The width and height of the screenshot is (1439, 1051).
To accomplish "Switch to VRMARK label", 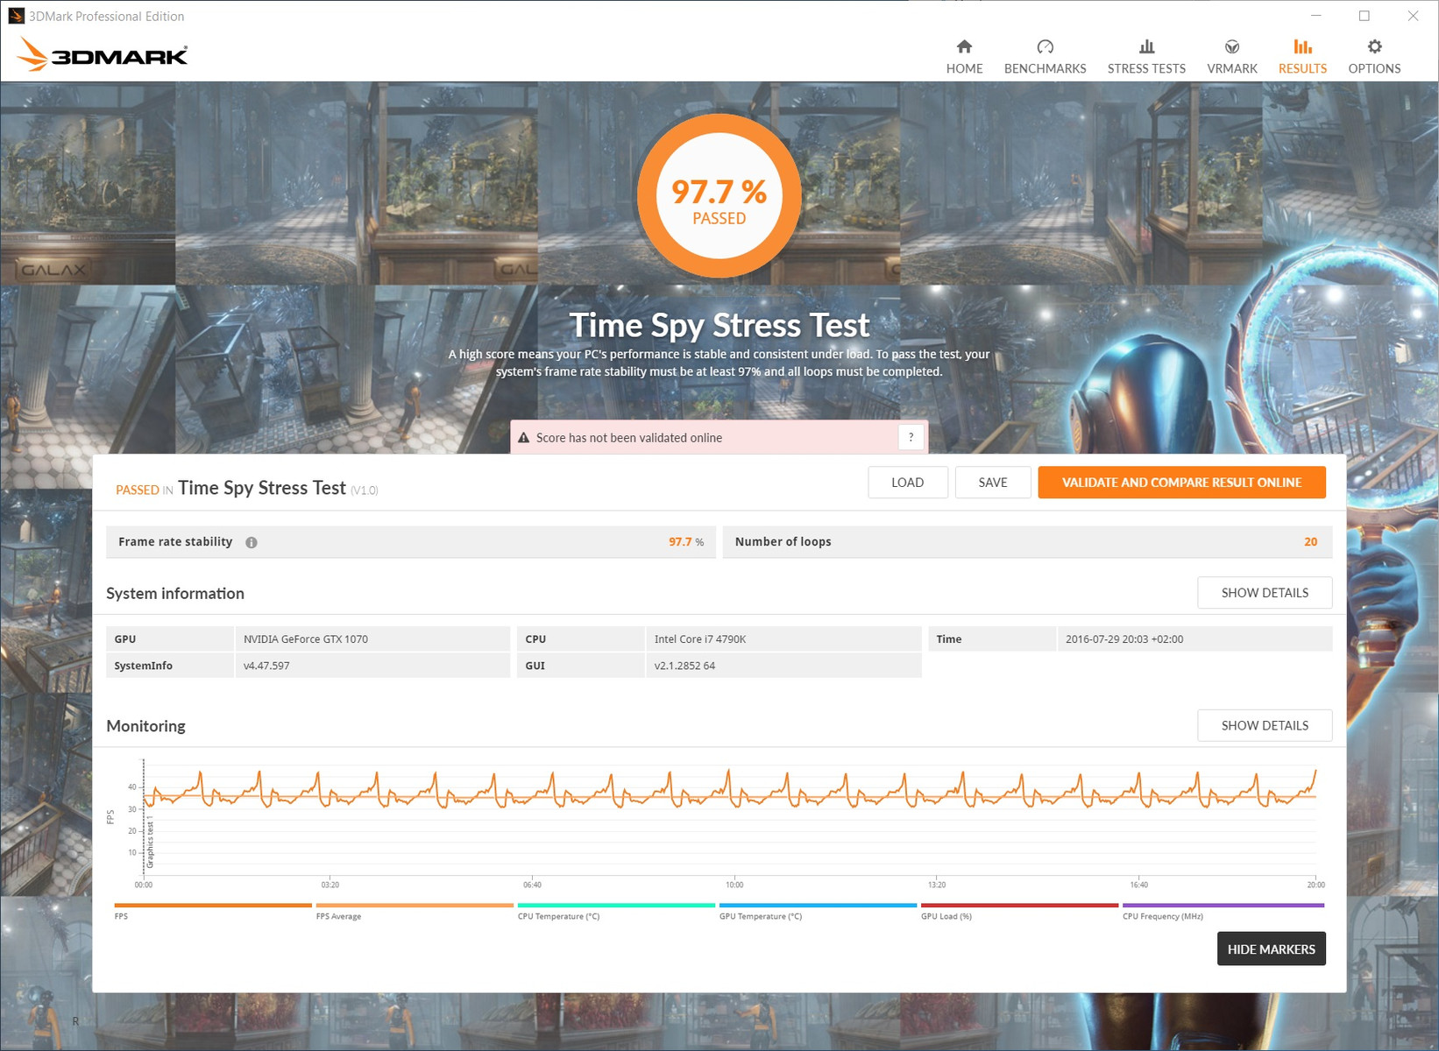I will click(x=1231, y=68).
